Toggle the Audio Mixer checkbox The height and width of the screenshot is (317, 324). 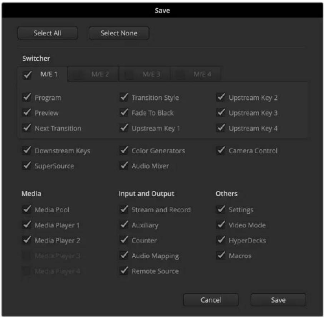pos(124,165)
